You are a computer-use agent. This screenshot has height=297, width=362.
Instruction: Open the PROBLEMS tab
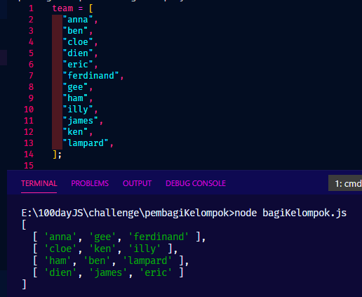tap(90, 183)
